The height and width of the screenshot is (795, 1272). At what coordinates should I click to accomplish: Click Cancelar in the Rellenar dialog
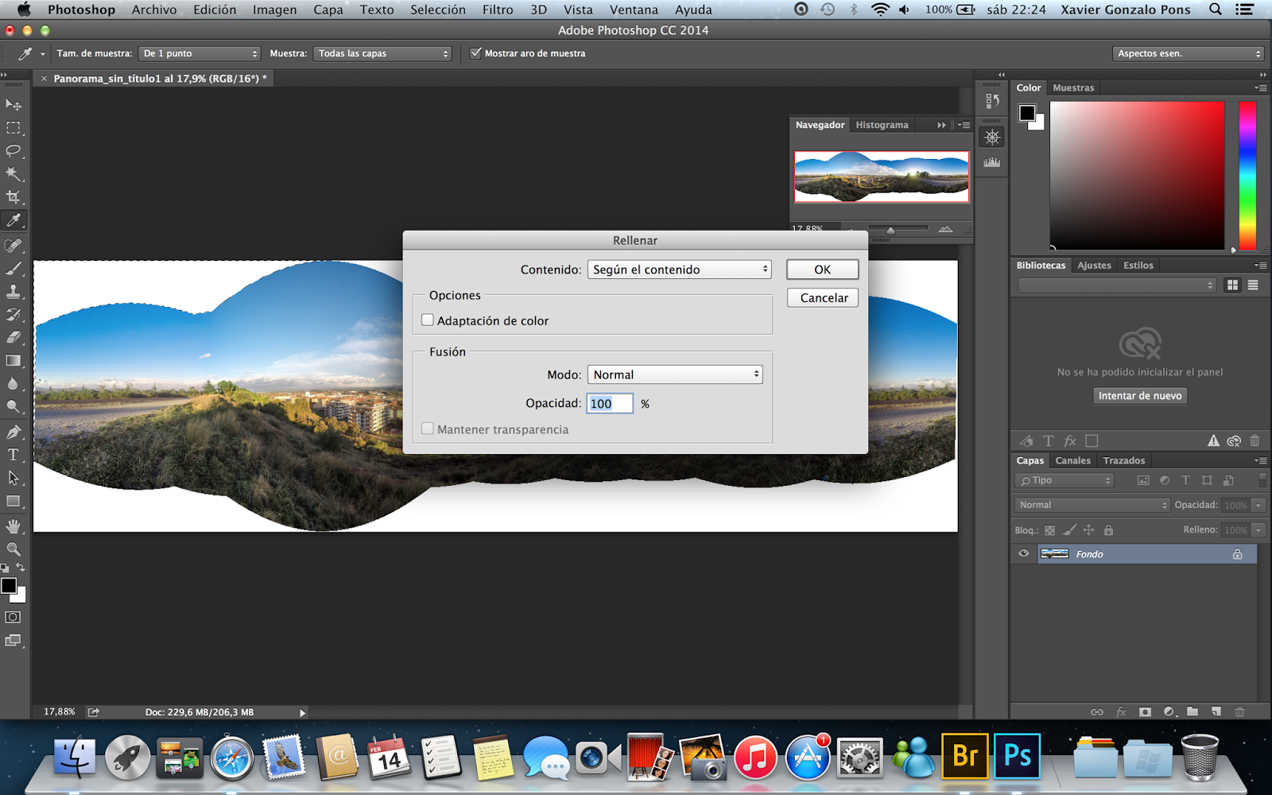(824, 297)
